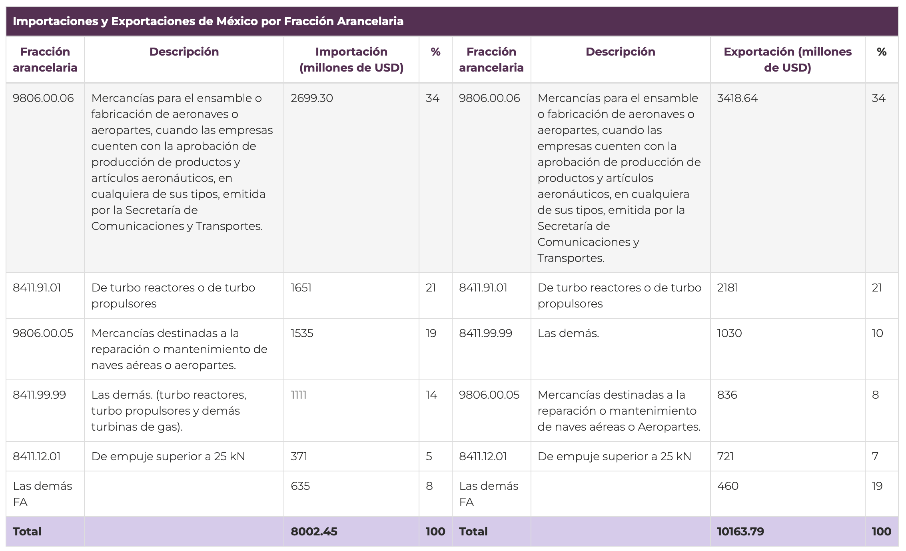Click the export value 721
Image resolution: width=906 pixels, height=551 pixels.
click(x=725, y=457)
